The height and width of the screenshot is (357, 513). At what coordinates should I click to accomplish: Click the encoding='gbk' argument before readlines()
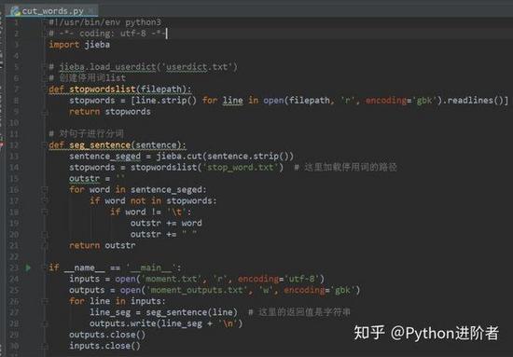click(x=401, y=101)
